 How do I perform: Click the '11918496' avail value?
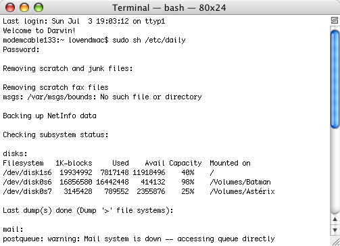(x=149, y=172)
